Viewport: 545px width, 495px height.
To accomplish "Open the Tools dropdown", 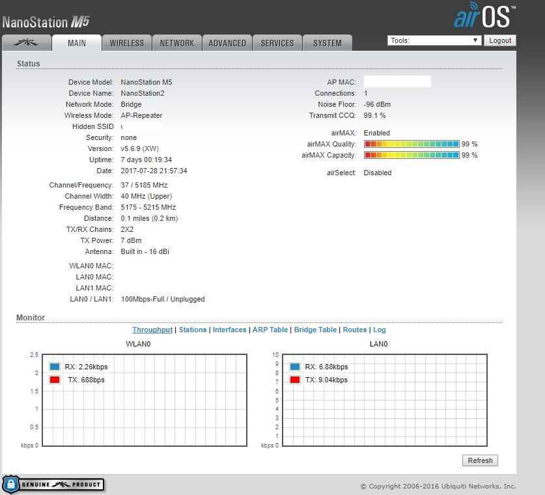I will pos(434,40).
